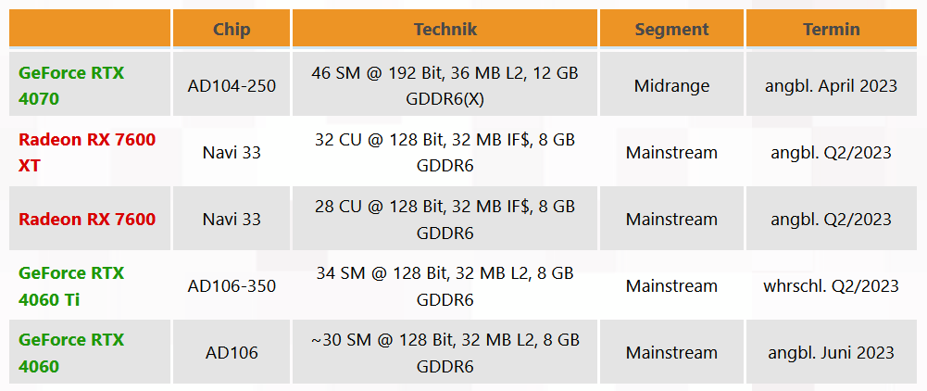Click the ~30 SM @ 128 Bit specs cell
Screen dimensions: 927x391
click(445, 353)
